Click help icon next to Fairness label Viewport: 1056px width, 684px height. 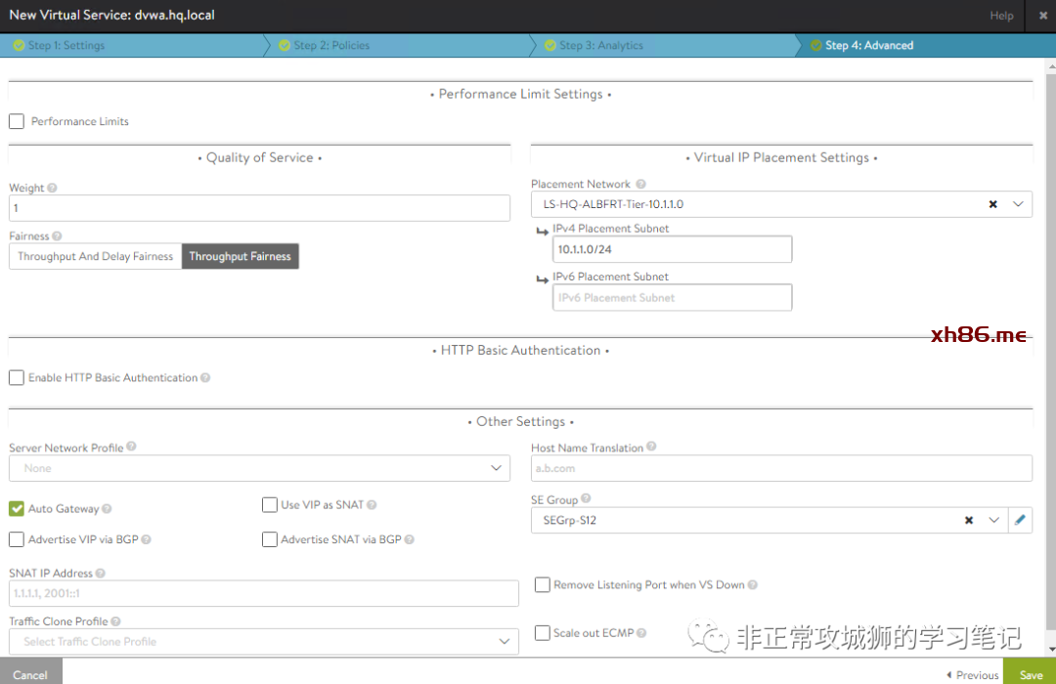coord(58,236)
